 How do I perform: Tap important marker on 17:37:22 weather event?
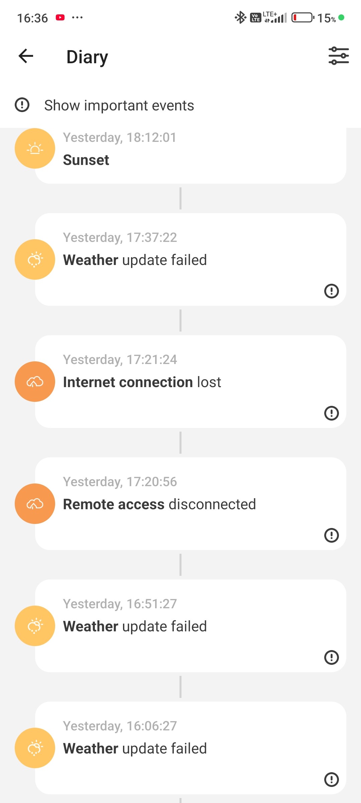click(331, 291)
